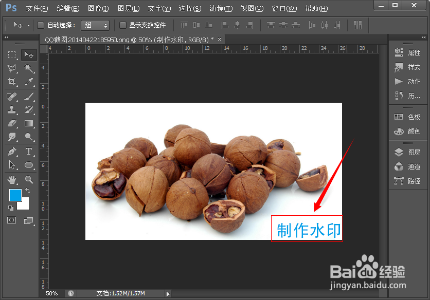The image size is (430, 300).
Task: Select the Horizontal Type tool
Action: [29, 152]
